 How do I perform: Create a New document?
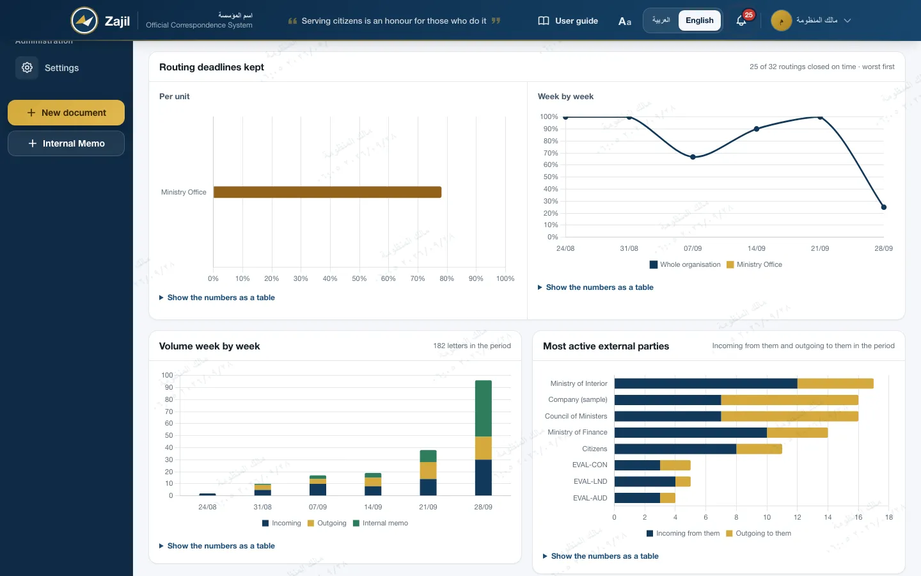pyautogui.click(x=66, y=113)
